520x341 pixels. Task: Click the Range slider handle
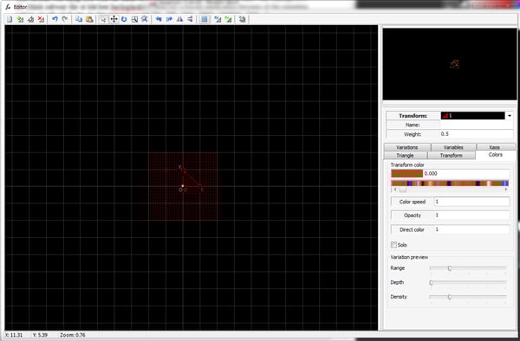[x=449, y=268]
